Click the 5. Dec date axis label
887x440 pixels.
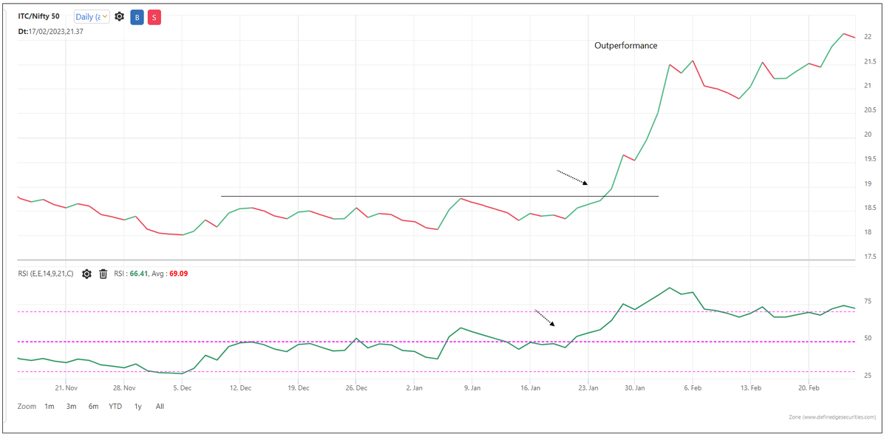(182, 387)
